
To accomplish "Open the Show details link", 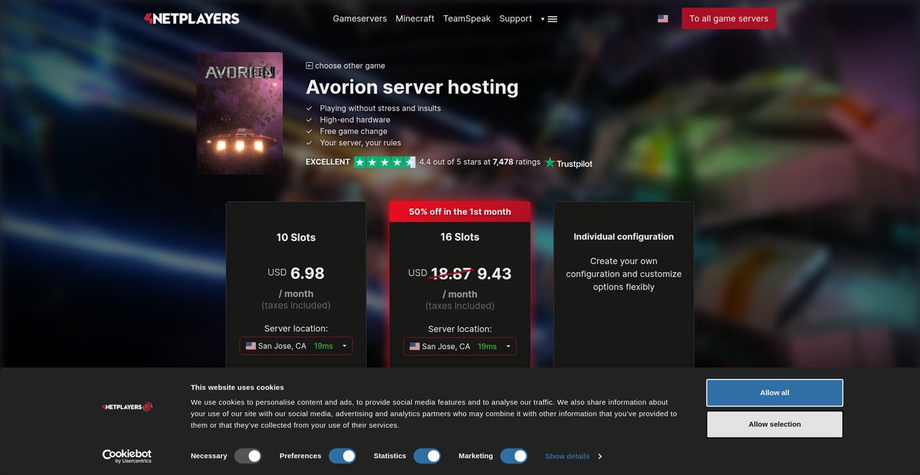I will [567, 457].
